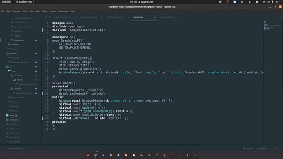283x159 pixels.
Task: Open the Selection menu
Action: point(16,11)
